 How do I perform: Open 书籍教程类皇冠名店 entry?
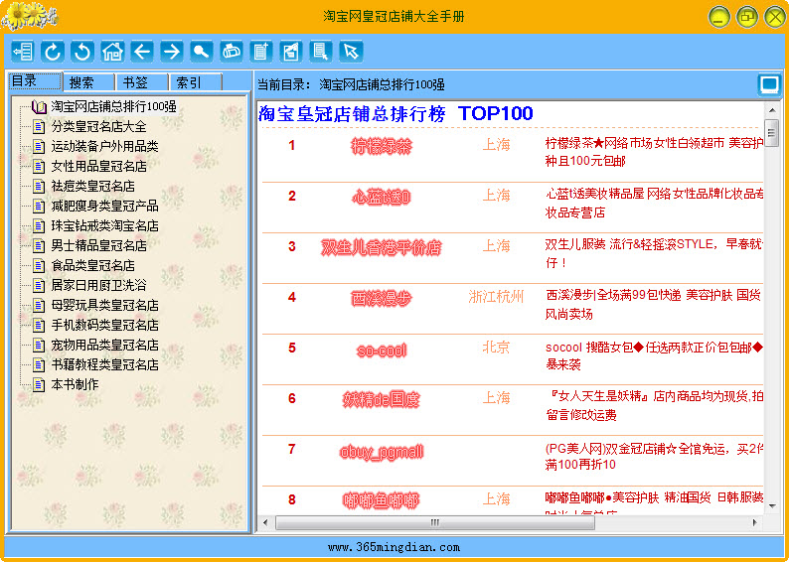[x=104, y=364]
